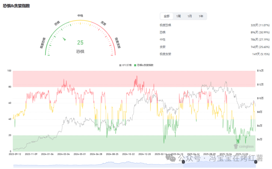
Task: Click the 896天 (30.99%) value
Action: [x=260, y=32]
